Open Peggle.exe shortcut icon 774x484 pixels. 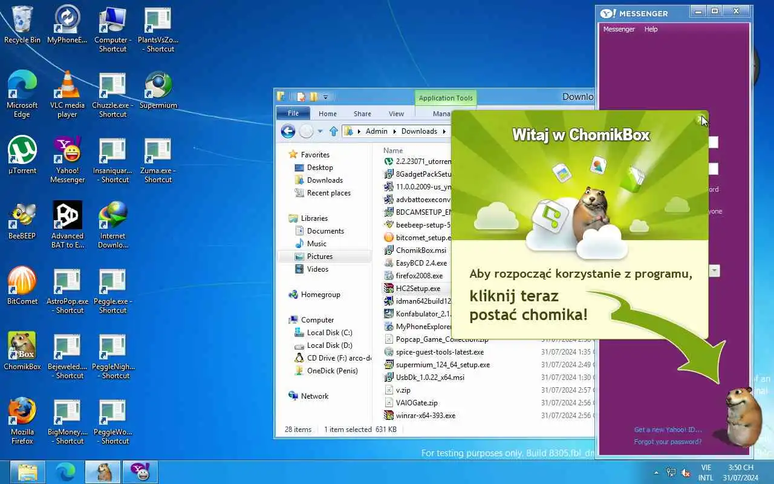pyautogui.click(x=112, y=290)
